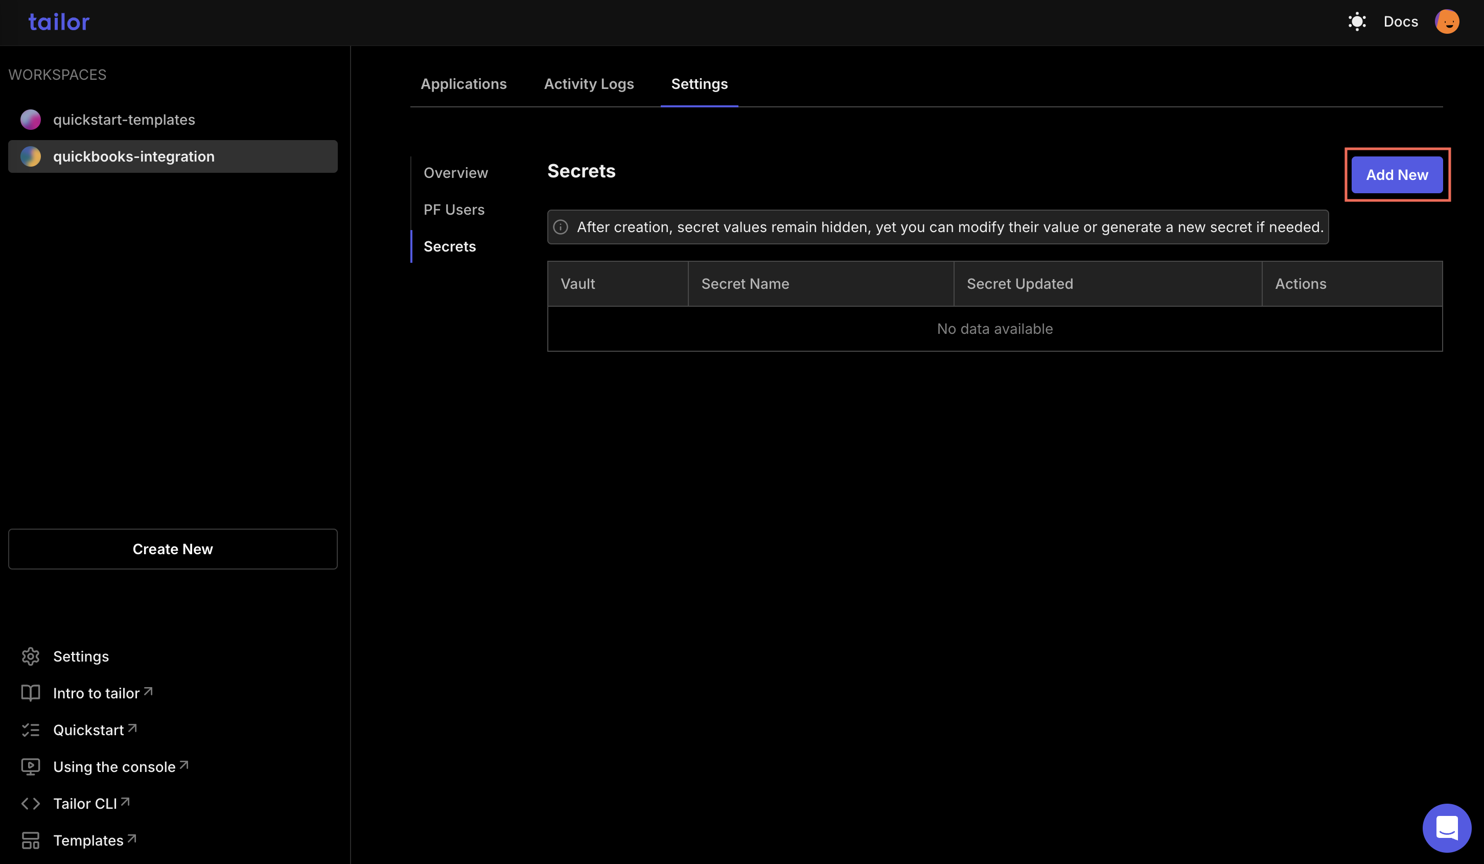
Task: Select PF Users from settings sidebar
Action: click(454, 210)
